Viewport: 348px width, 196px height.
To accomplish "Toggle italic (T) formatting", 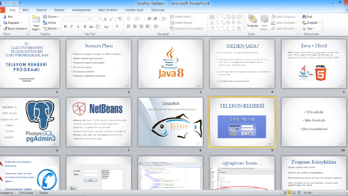I will (72, 26).
